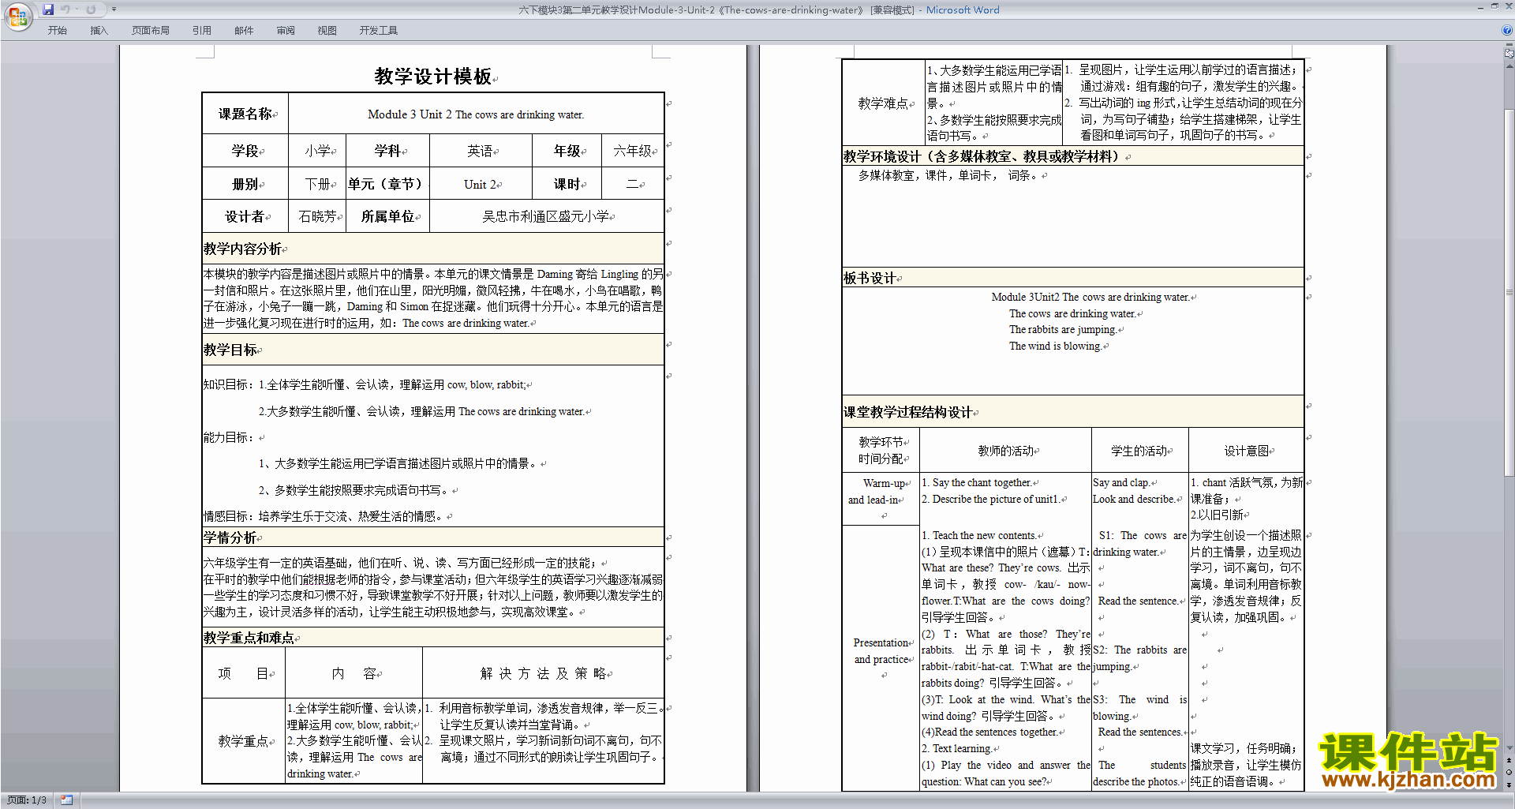Click the Select Browse Object button
Image resolution: width=1515 pixels, height=809 pixels.
coord(1509,772)
